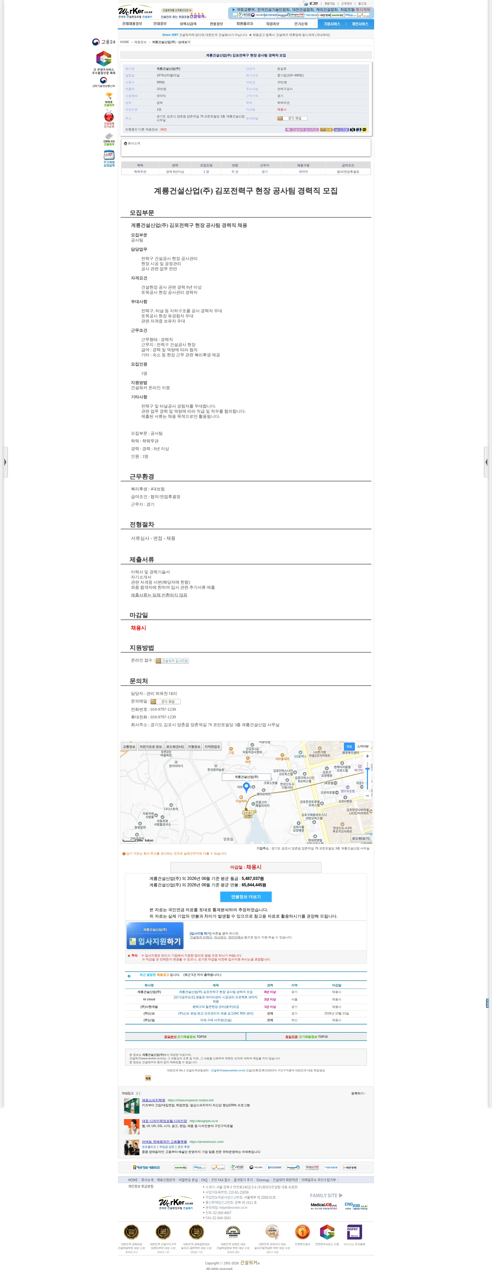Open the FAMILY SITE arrow

click(341, 1195)
